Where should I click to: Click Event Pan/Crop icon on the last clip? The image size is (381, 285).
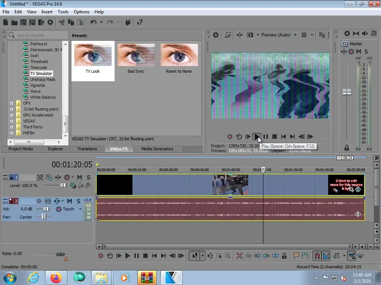[351, 189]
